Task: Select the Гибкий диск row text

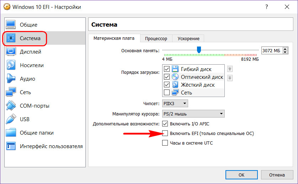Action: point(196,69)
